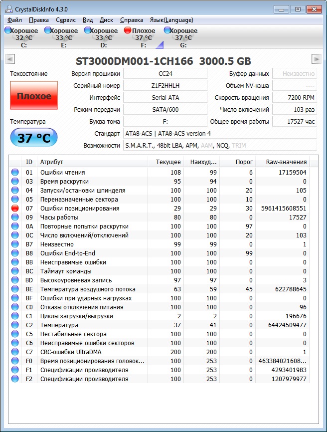
Task: Select raw value 17159504
Action: pyautogui.click(x=292, y=172)
